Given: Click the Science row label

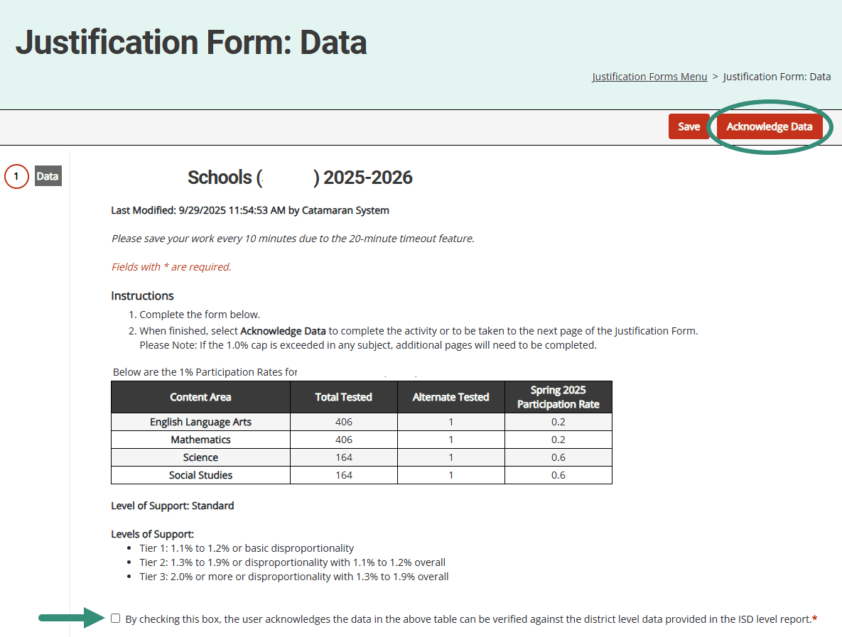Looking at the screenshot, I should point(200,457).
